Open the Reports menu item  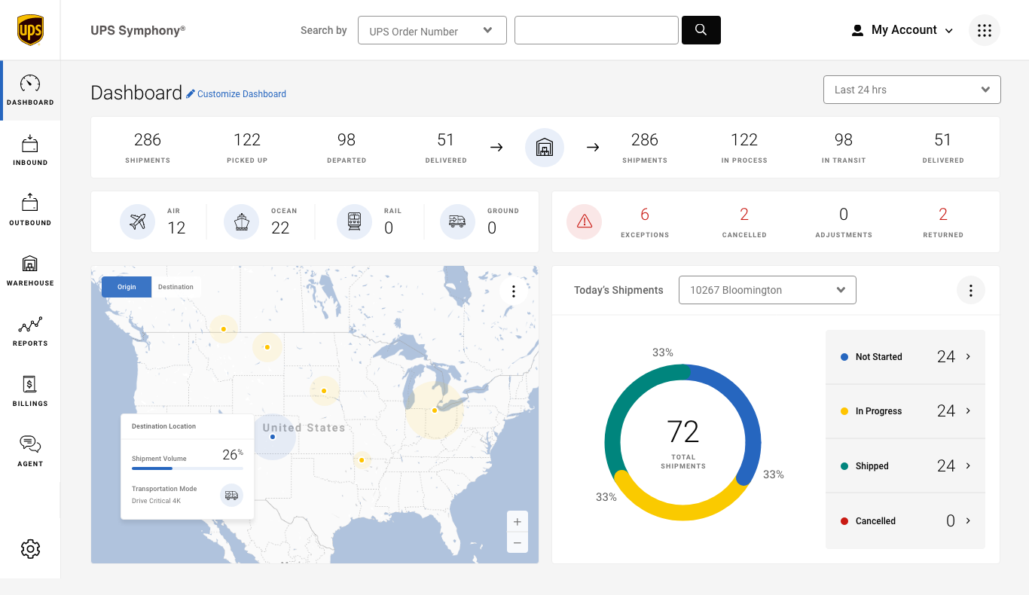tap(30, 331)
